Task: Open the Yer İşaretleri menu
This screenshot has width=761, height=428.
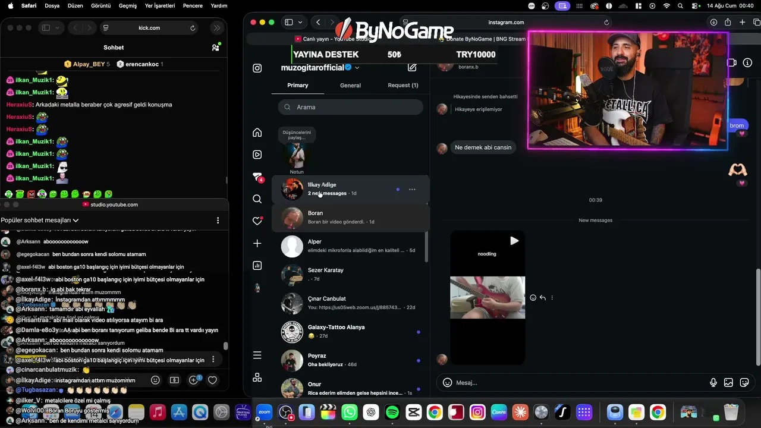Action: pos(160,5)
